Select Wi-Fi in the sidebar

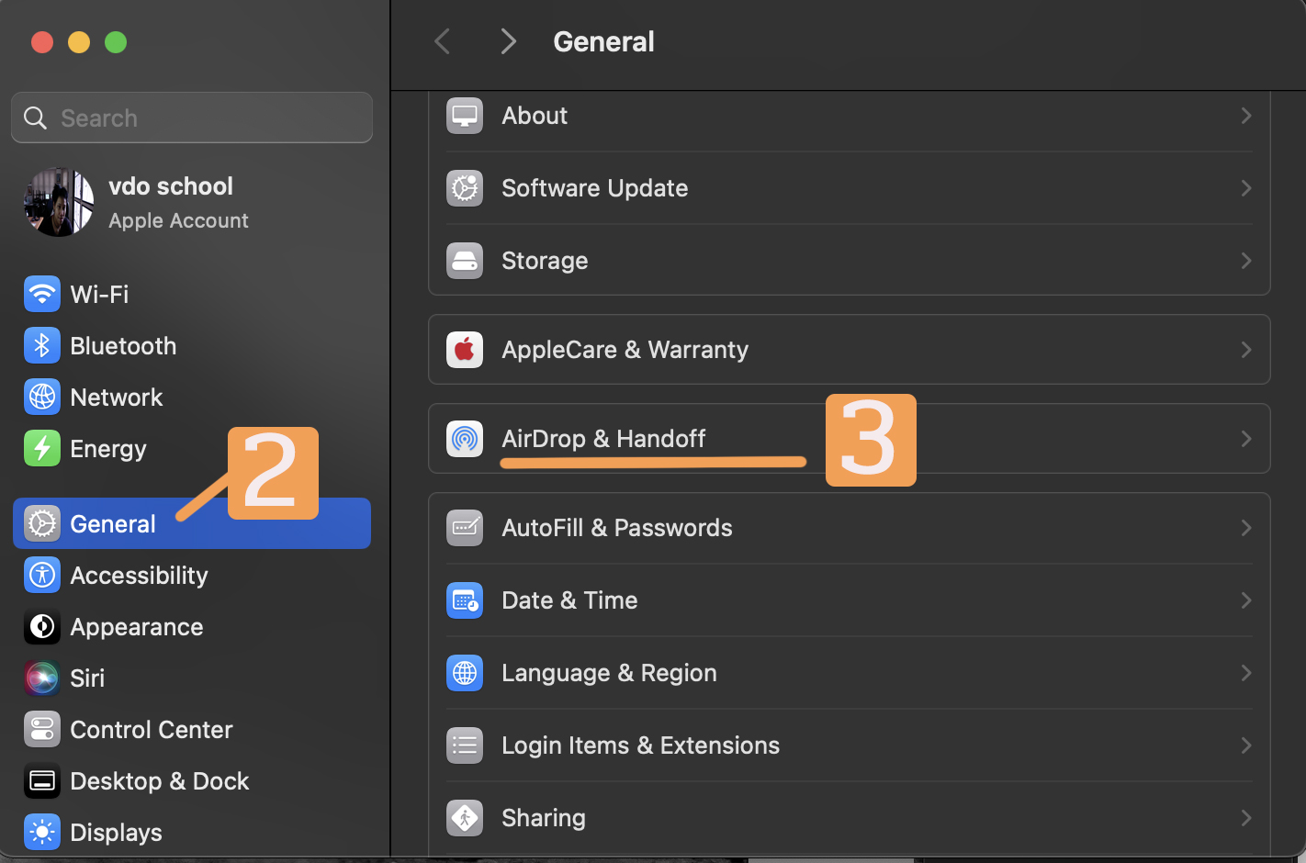(x=192, y=295)
